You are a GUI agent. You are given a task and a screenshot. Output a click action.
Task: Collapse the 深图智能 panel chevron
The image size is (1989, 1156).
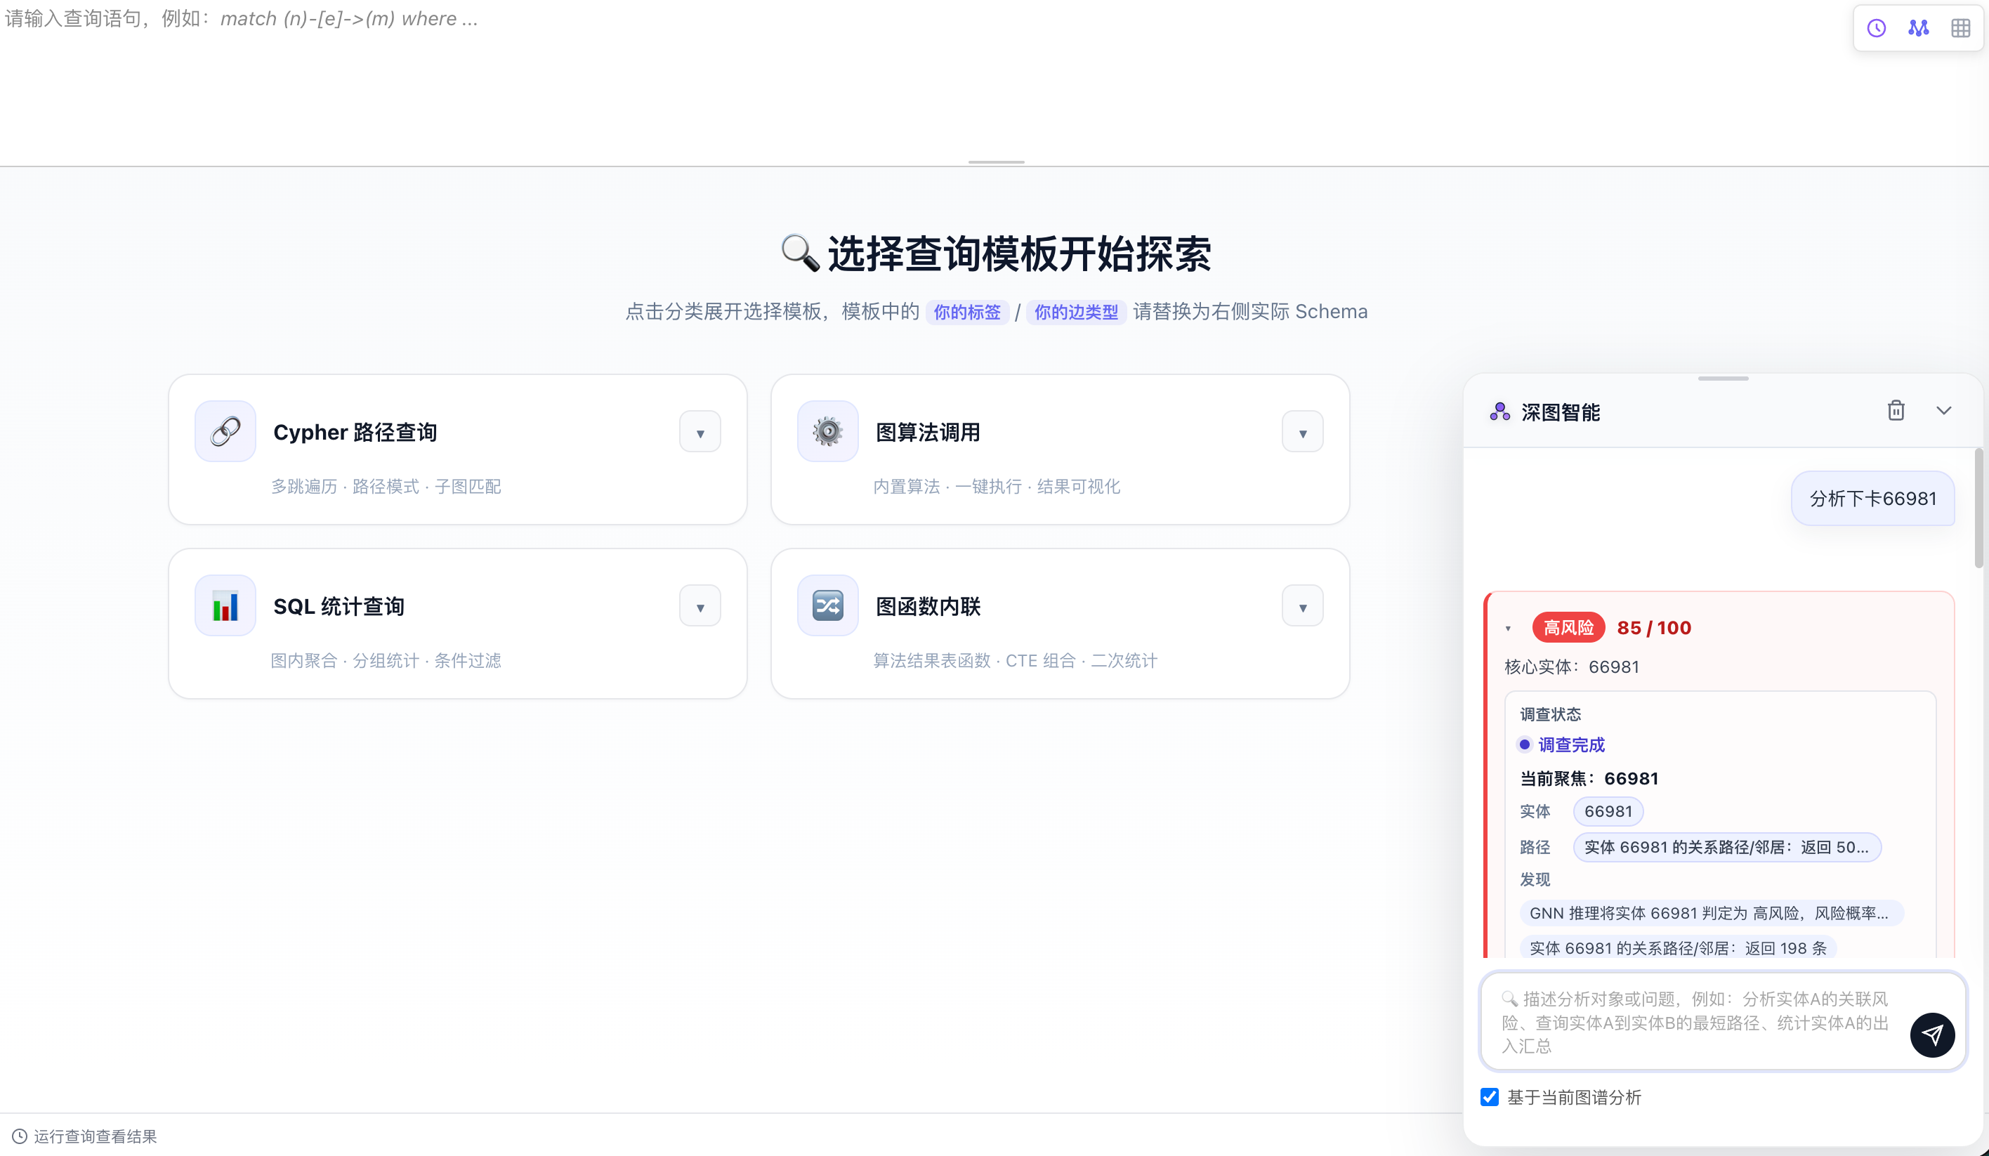tap(1944, 410)
